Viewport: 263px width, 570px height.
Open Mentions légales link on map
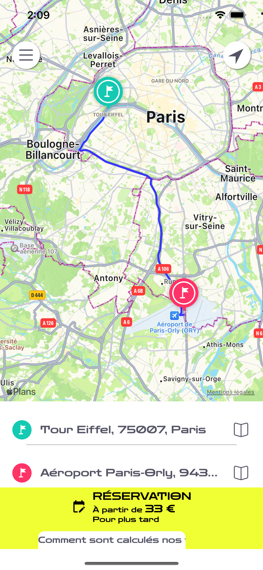(x=231, y=392)
